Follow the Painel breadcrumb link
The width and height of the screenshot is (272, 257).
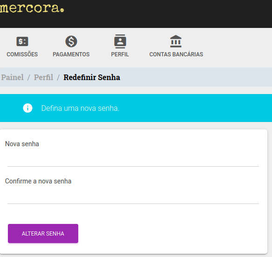click(x=12, y=77)
